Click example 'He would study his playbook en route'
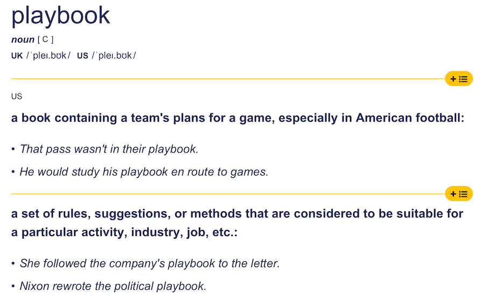Viewport: 484px width, 301px height. click(x=144, y=172)
